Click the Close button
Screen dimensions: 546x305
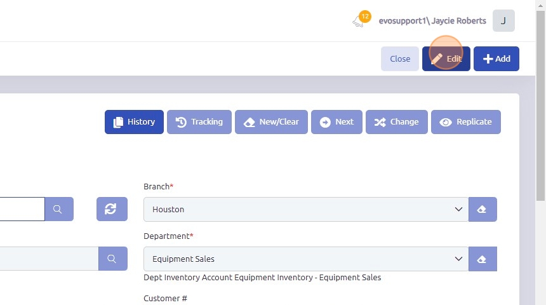400,58
